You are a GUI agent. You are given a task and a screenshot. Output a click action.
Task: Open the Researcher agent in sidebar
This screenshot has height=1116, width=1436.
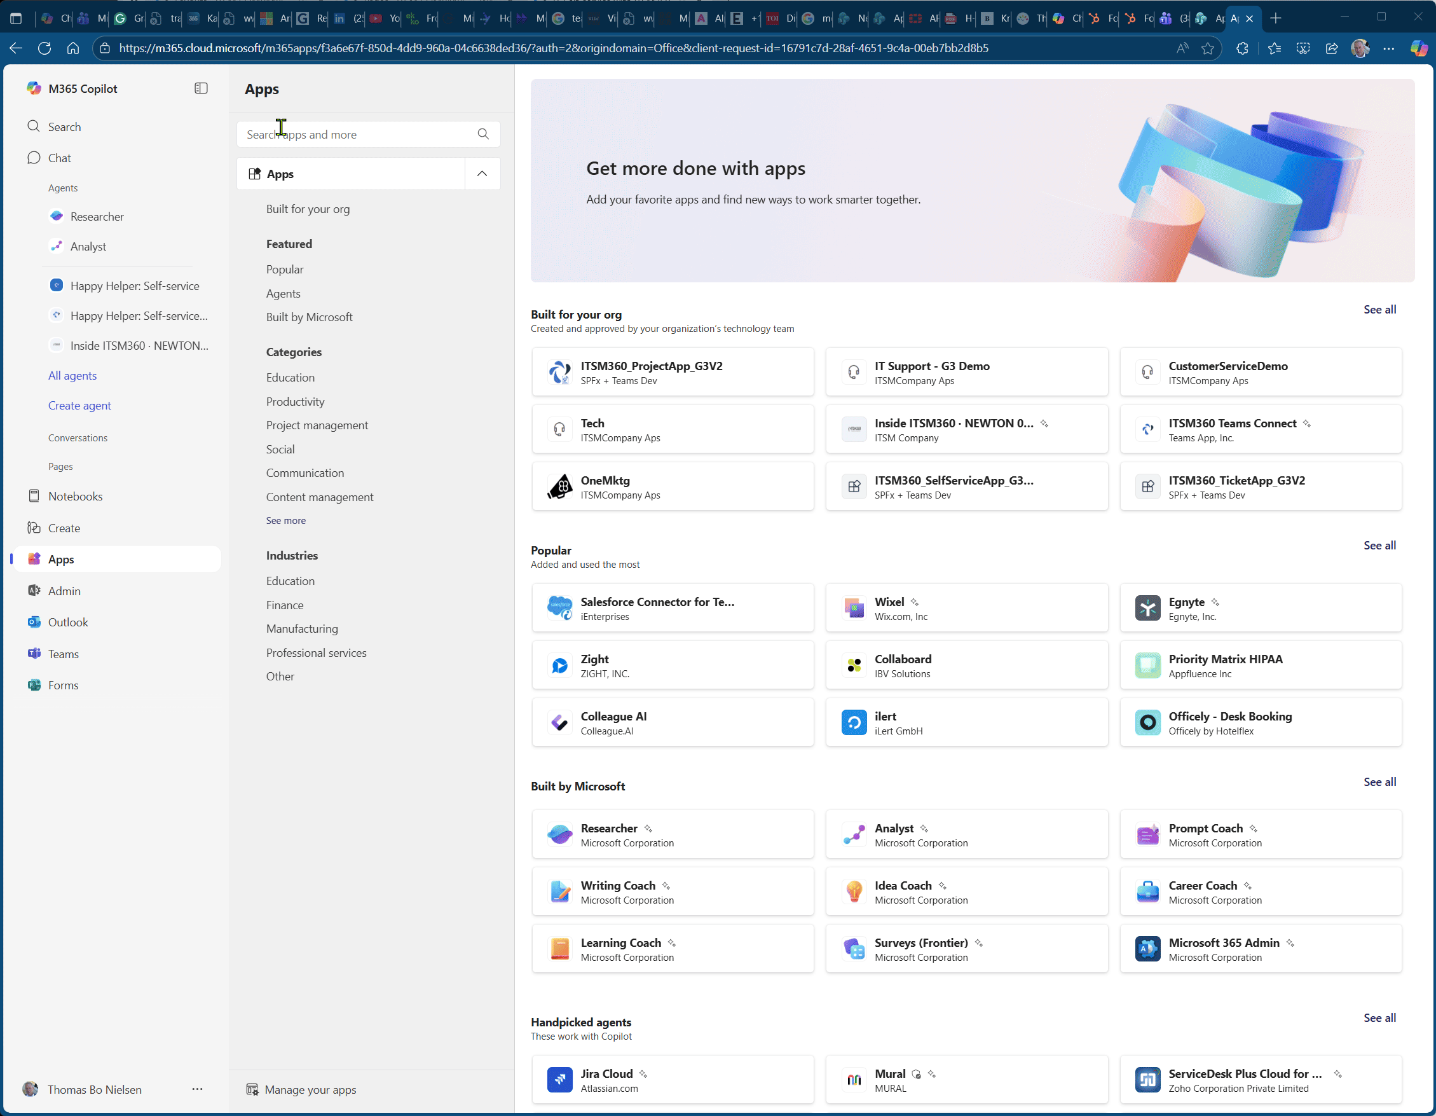pos(97,216)
